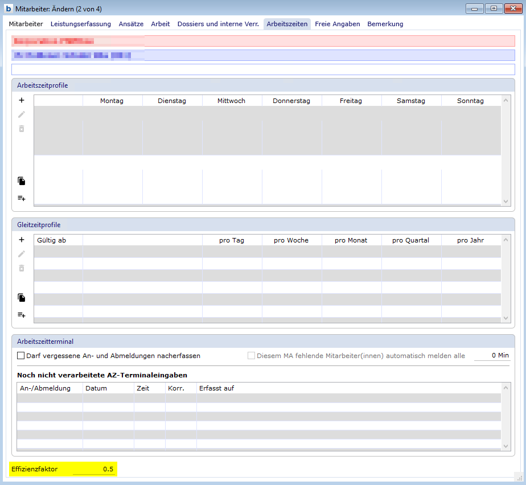The image size is (526, 485).
Task: Open the Freie Angaben tab
Action: pyautogui.click(x=337, y=24)
